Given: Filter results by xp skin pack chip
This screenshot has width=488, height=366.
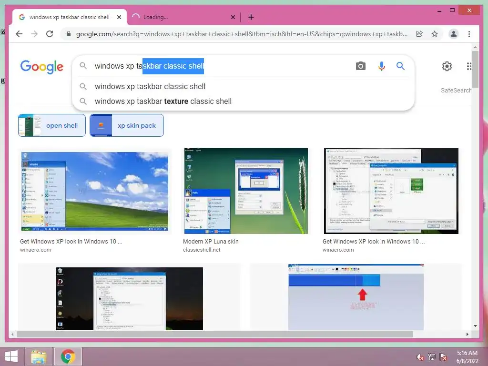Looking at the screenshot, I should [127, 125].
